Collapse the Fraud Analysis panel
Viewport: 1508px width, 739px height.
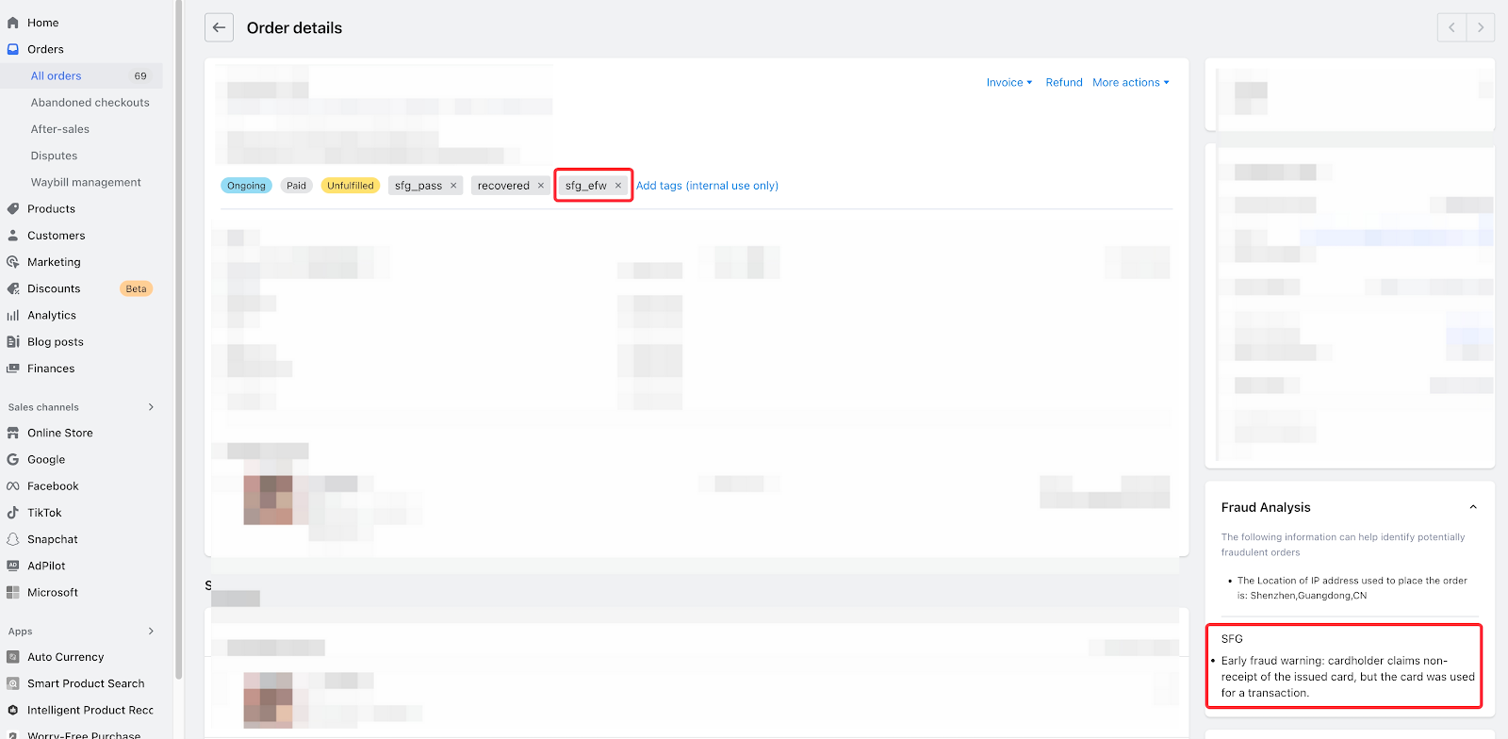tap(1473, 507)
